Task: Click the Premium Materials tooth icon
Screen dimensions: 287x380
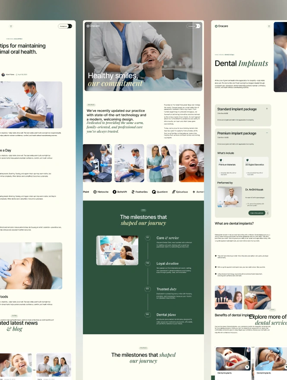Action: click(x=221, y=160)
